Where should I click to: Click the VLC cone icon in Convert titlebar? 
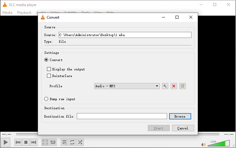coord(43,17)
